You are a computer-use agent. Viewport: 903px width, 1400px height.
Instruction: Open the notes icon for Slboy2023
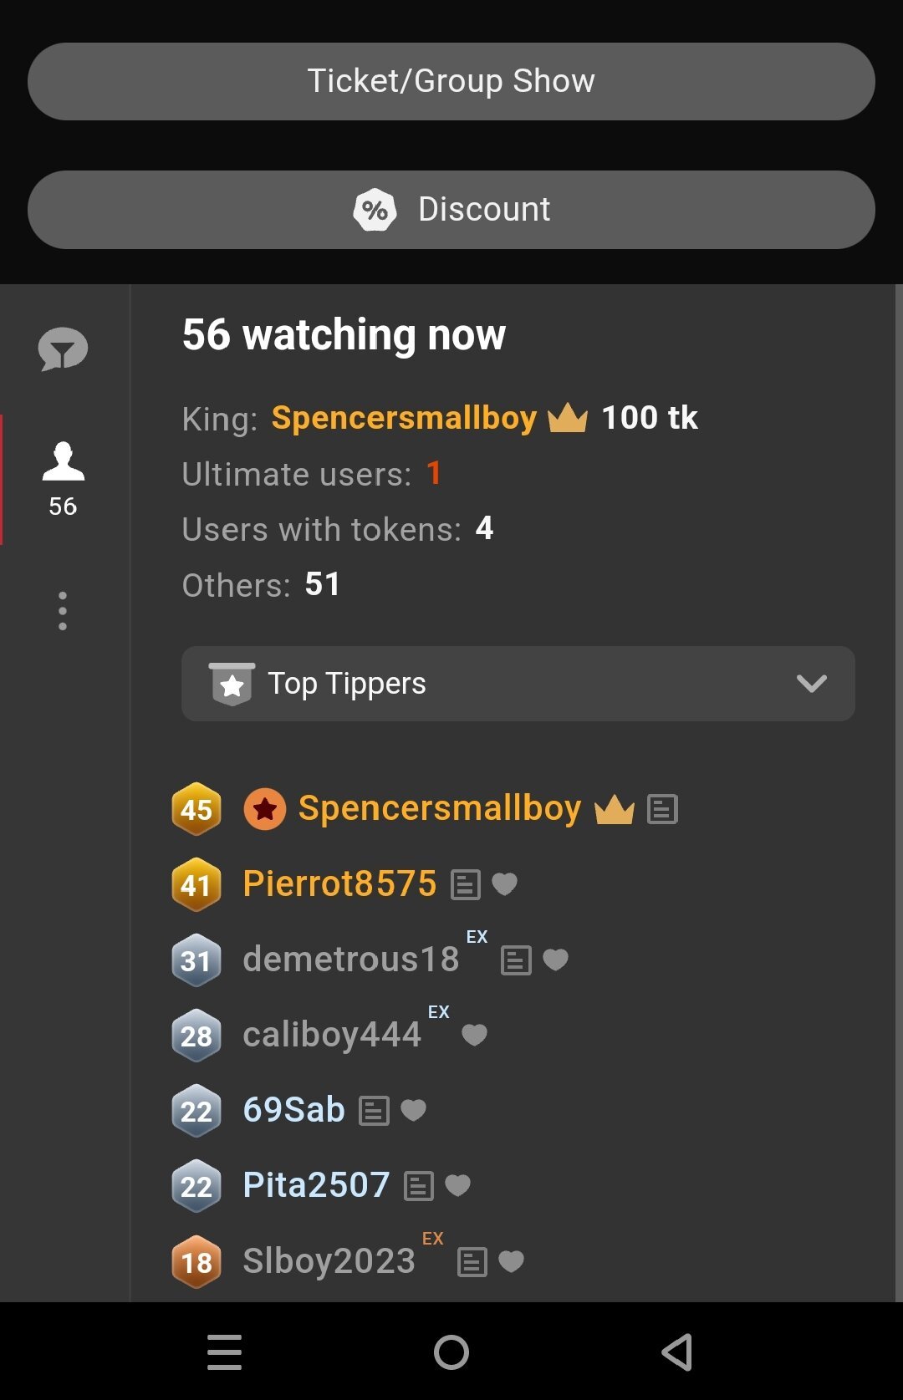[x=472, y=1261]
